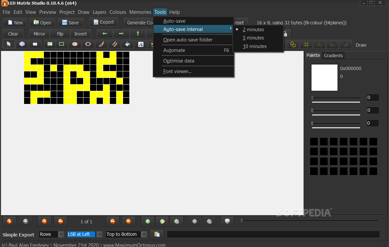Switch to the Palette tab
Viewport: 389px width, 247px height.
click(313, 55)
